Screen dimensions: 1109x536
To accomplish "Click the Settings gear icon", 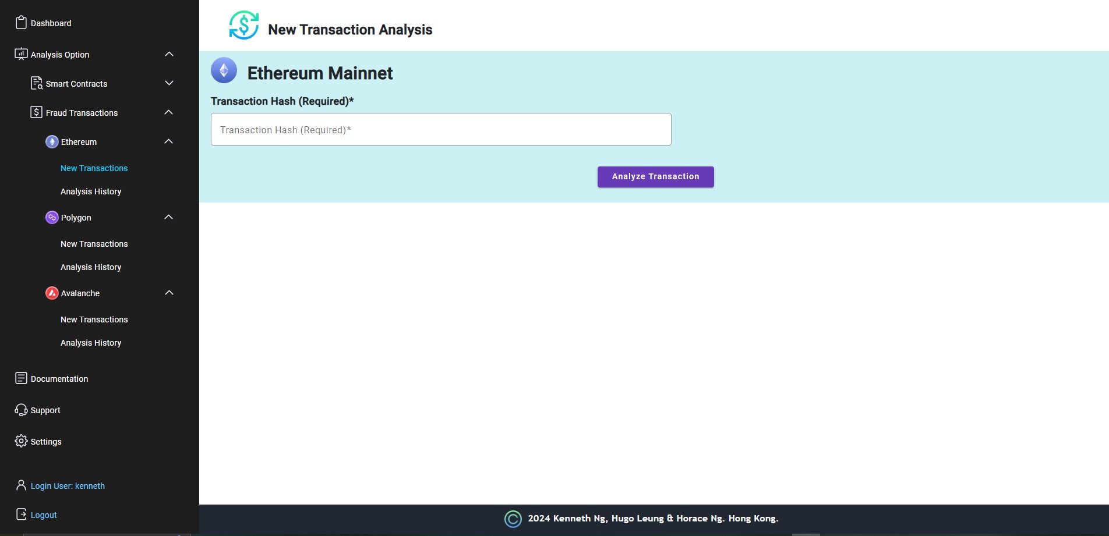I will point(21,441).
